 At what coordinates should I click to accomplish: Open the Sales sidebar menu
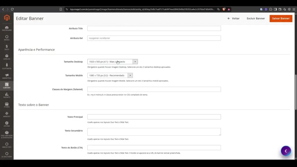pos(7,48)
